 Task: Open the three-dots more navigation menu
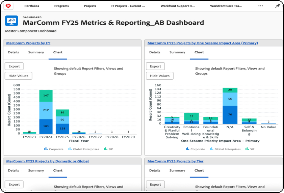tap(260, 6)
